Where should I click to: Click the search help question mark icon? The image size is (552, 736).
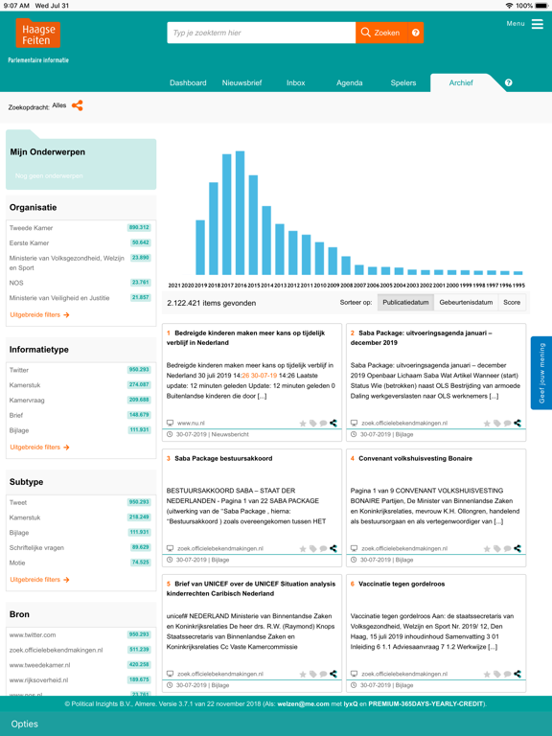point(415,33)
